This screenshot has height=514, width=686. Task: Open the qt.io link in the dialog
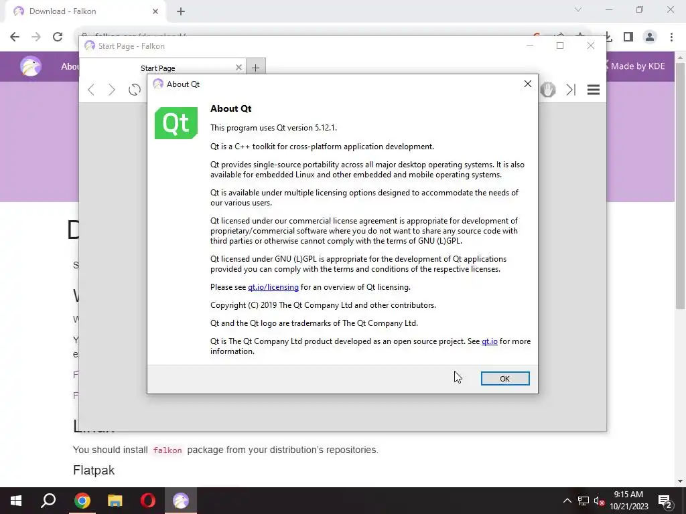point(489,341)
